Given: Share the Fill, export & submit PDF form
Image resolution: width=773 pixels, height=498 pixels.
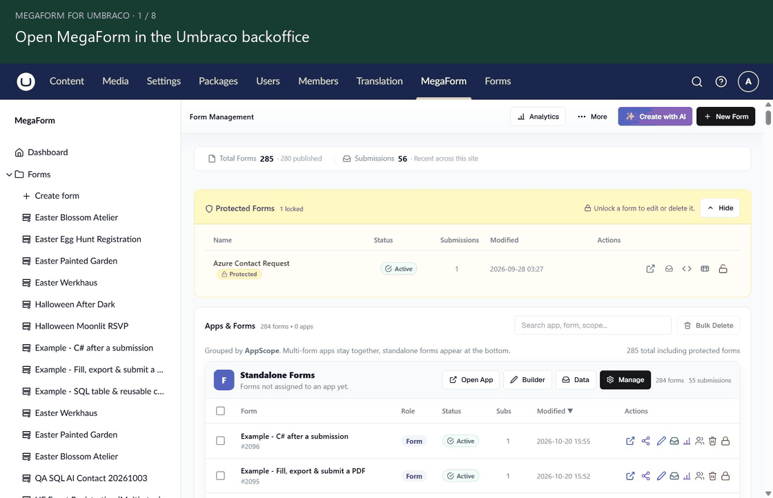Looking at the screenshot, I should coord(646,476).
